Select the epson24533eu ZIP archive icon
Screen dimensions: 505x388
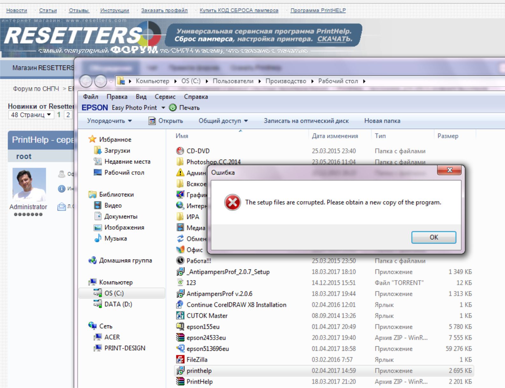pyautogui.click(x=180, y=337)
